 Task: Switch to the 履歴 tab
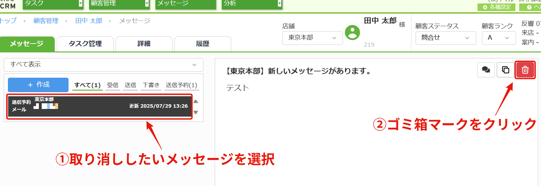click(x=203, y=44)
